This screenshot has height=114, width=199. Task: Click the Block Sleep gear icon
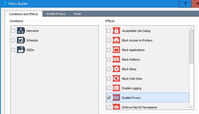coord(116,69)
